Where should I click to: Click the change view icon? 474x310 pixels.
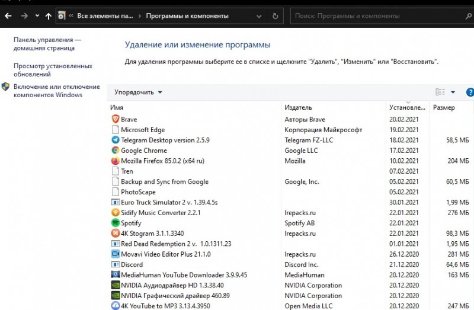tap(440, 92)
